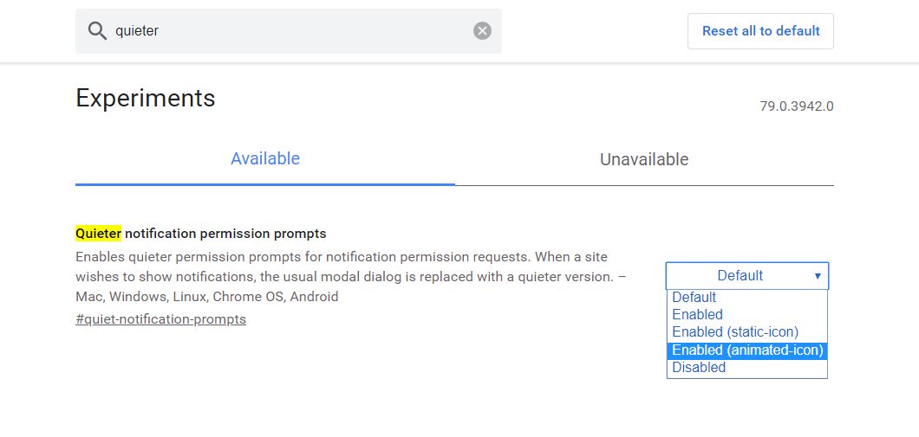Click inside the search field containing "quieter"
919x437 pixels.
coord(286,31)
